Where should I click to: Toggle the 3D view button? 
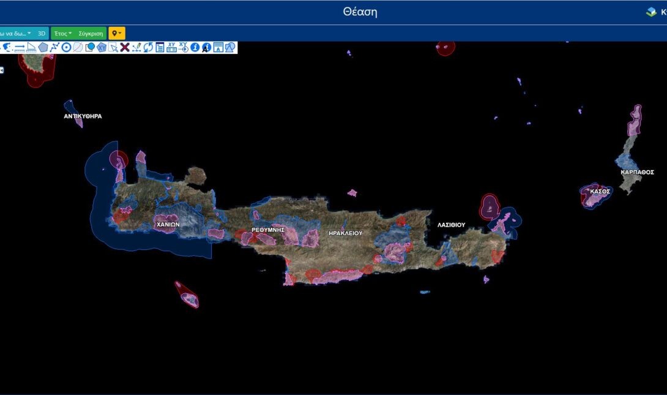pyautogui.click(x=42, y=33)
